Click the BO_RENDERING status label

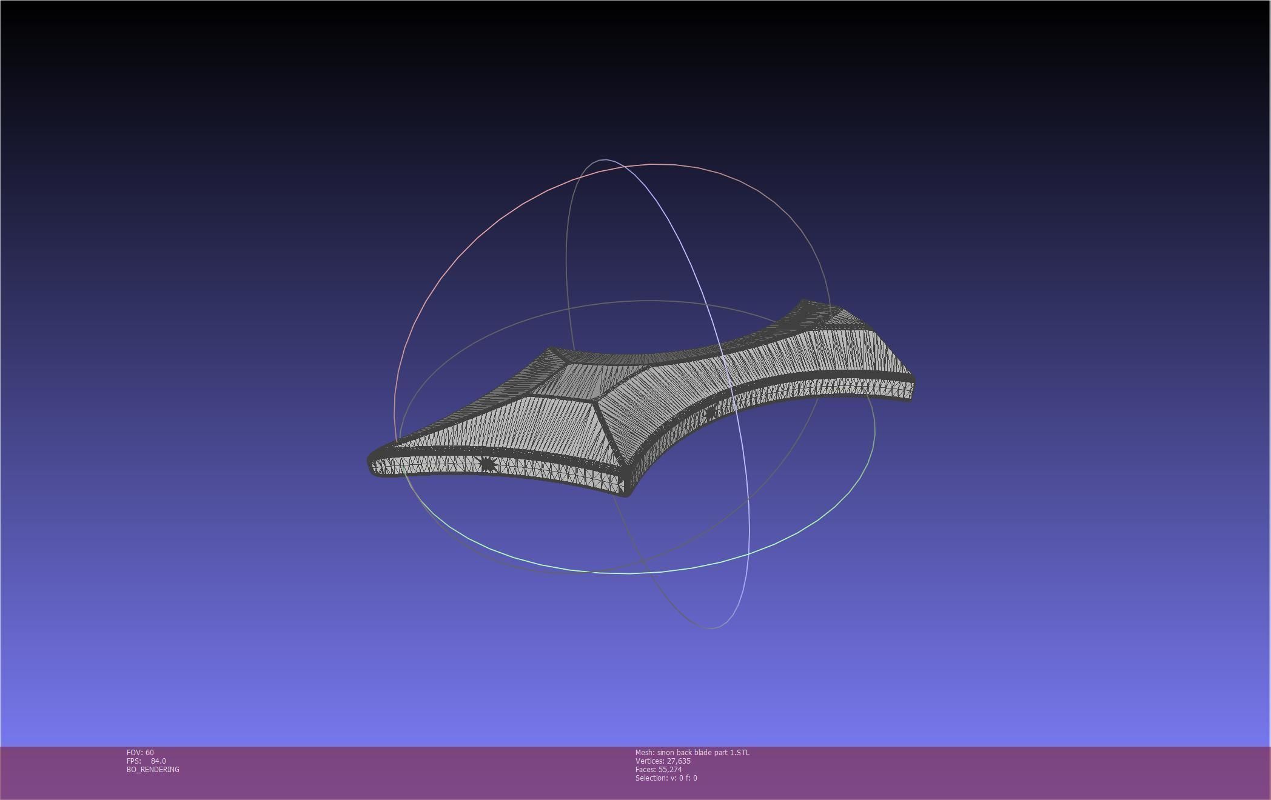pos(153,770)
